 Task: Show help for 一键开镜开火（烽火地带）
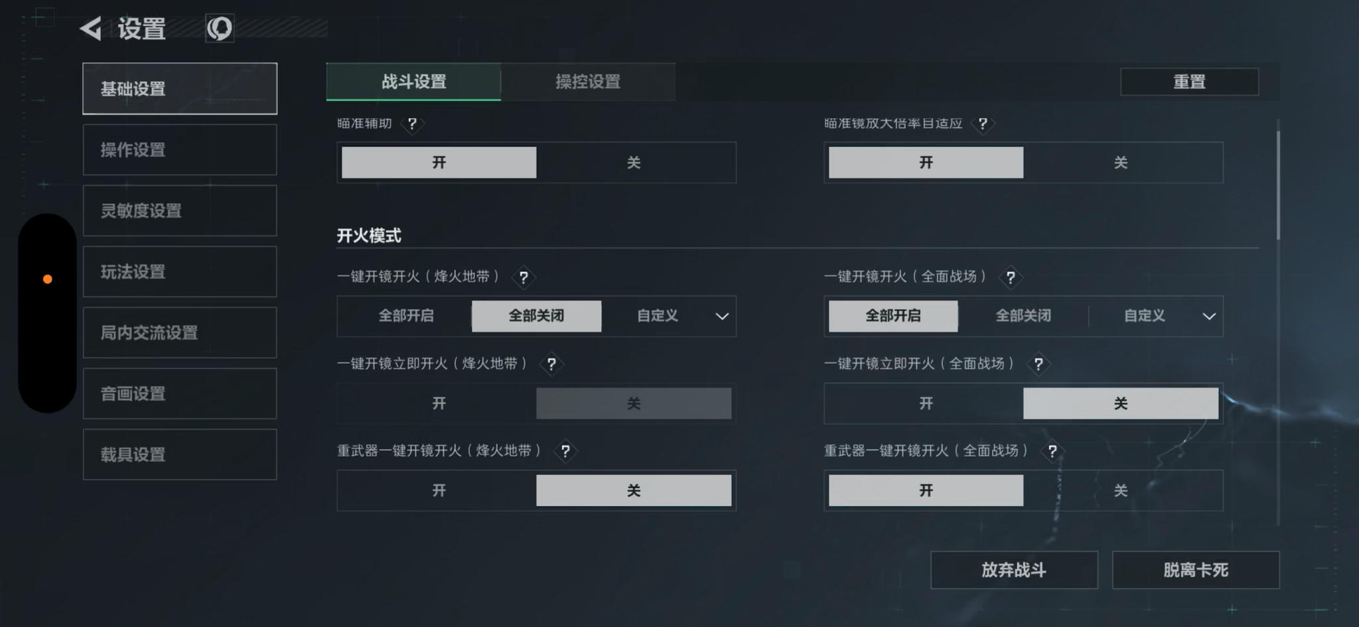(524, 277)
